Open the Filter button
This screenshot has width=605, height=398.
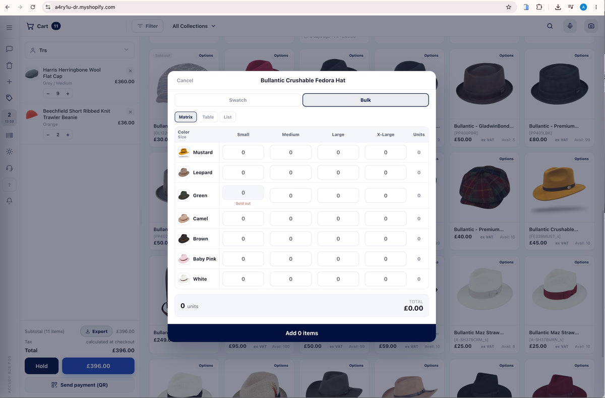coord(147,26)
